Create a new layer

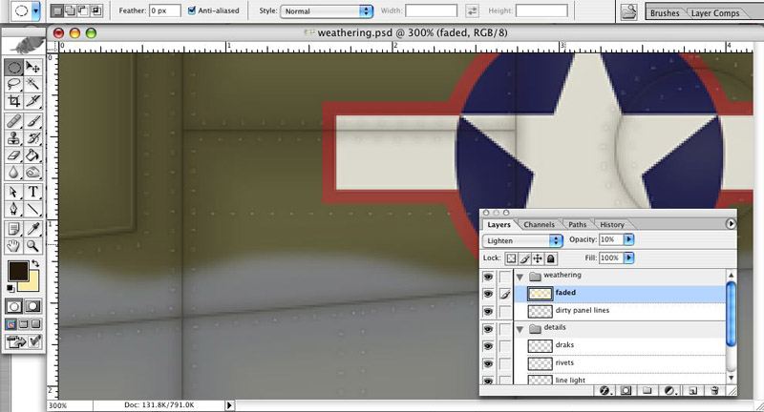[x=693, y=390]
